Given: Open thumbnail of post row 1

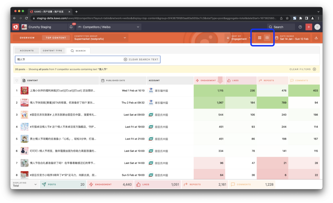Looking at the screenshot, I should (24, 91).
